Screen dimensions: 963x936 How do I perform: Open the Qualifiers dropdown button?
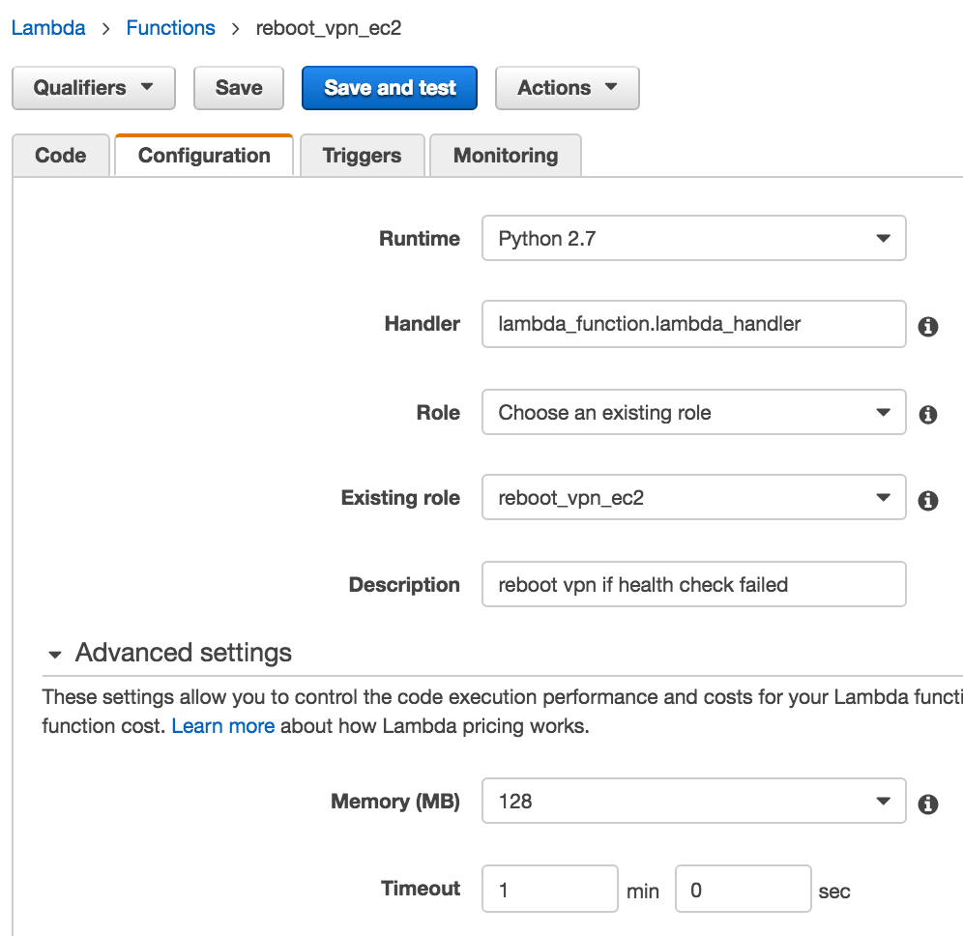tap(93, 88)
